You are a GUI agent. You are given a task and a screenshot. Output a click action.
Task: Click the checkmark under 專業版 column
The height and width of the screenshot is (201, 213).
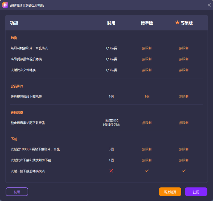coord(183,171)
